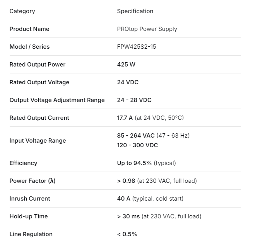Screen dimensions: 253x240
Task: Click the "PROtop Power Supply" value
Action: 147,29
